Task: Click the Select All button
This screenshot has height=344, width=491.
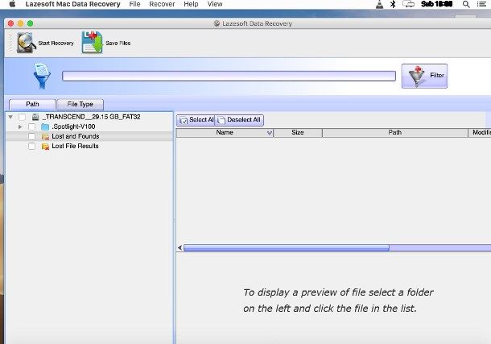Action: (196, 120)
